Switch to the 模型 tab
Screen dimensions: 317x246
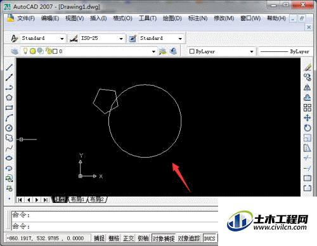point(60,199)
